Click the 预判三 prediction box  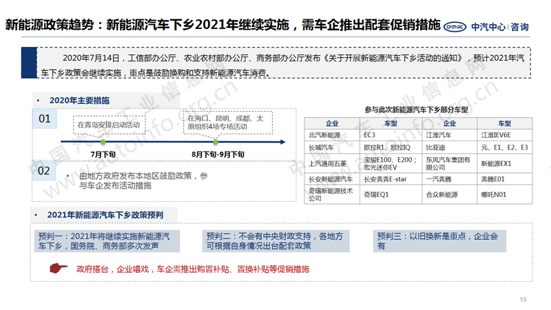pyautogui.click(x=439, y=241)
